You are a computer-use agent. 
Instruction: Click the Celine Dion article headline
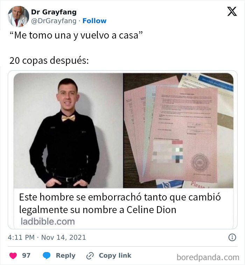pyautogui.click(x=120, y=203)
